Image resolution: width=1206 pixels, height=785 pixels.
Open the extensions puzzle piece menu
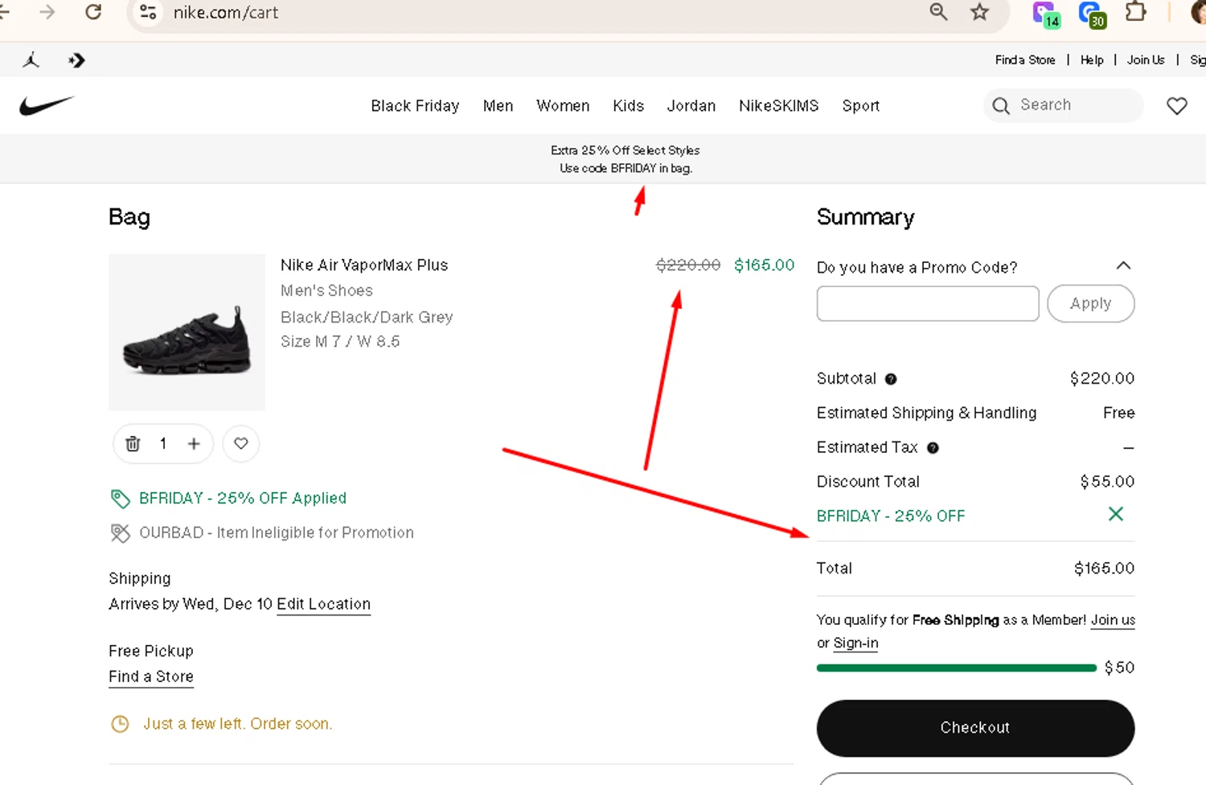1135,12
